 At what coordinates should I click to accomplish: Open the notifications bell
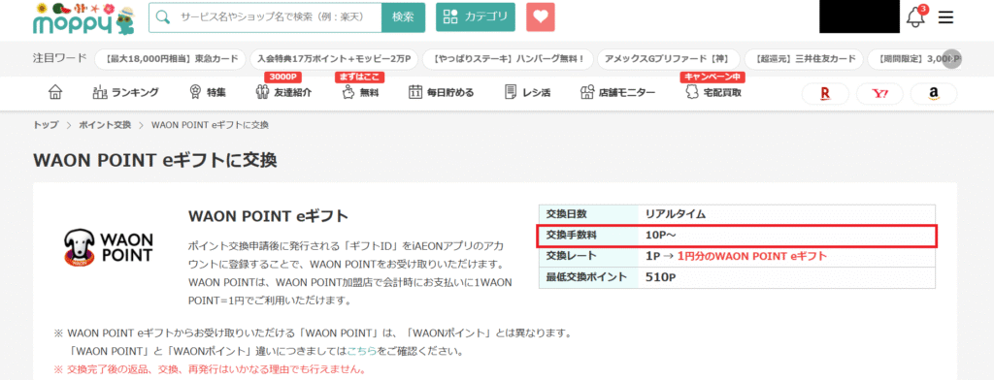(x=915, y=17)
